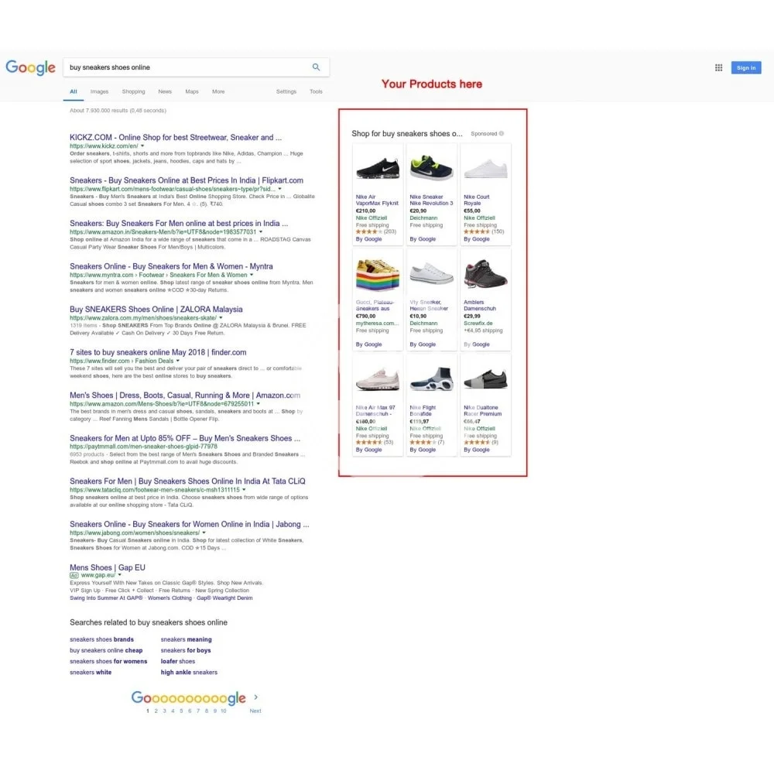Viewport: 774px width, 774px height.
Task: Open the Gucci rainbow platform sneaker image
Action: pos(378,273)
